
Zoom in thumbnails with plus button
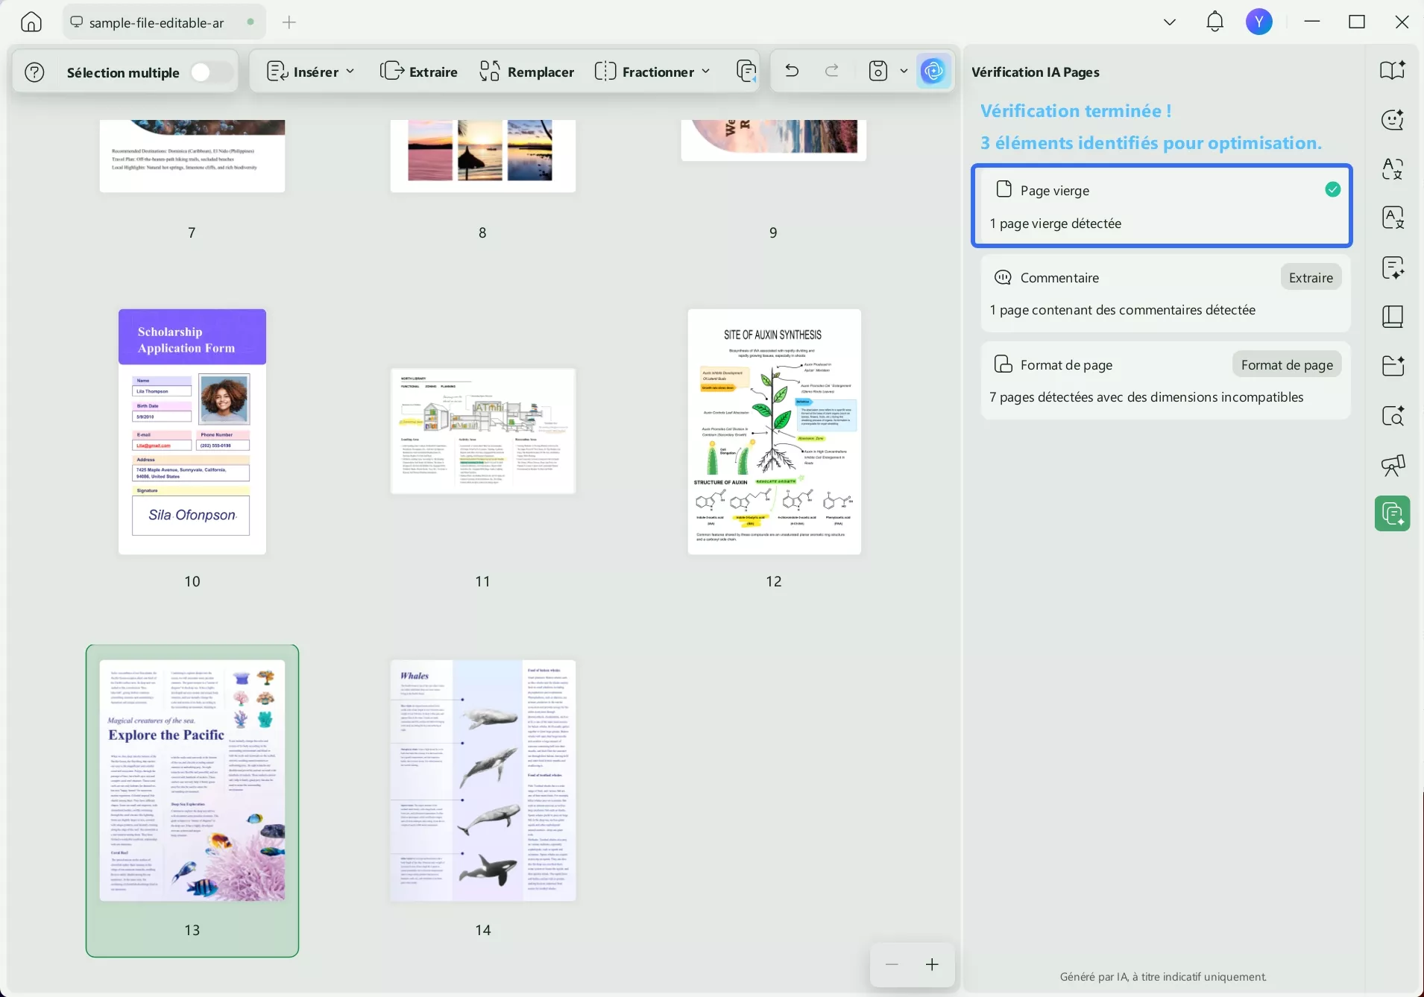[932, 965]
